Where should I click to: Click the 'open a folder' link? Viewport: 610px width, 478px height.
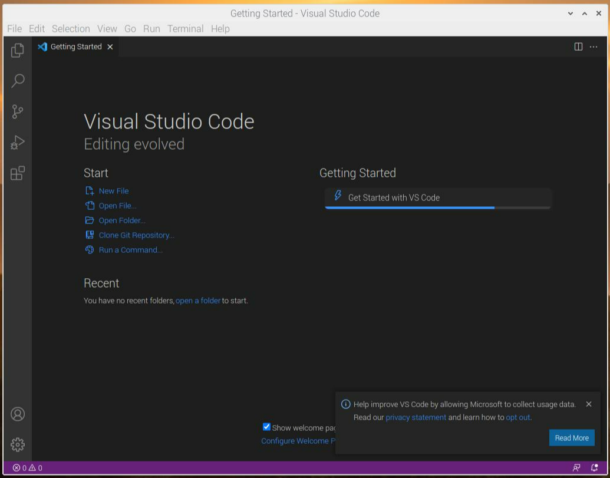pyautogui.click(x=198, y=301)
